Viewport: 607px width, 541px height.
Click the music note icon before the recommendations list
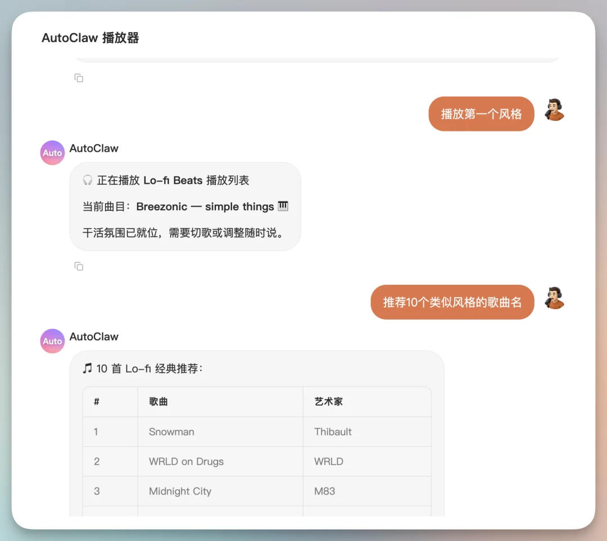point(87,369)
